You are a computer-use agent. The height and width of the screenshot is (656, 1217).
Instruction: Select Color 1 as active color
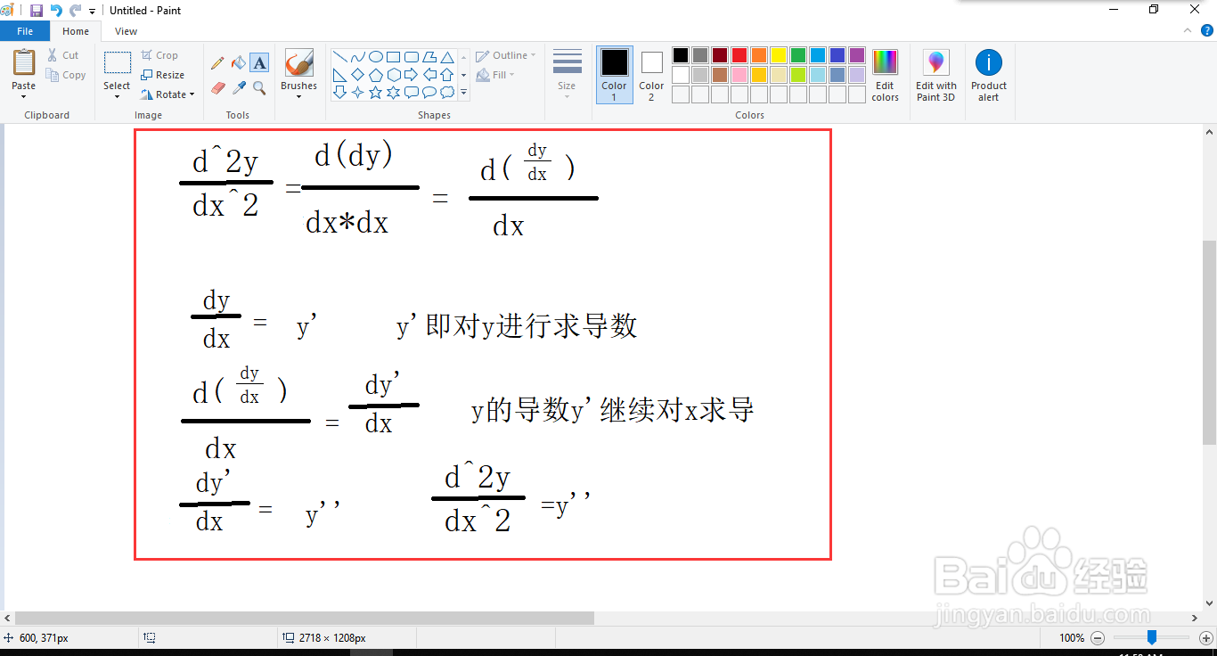tap(614, 76)
